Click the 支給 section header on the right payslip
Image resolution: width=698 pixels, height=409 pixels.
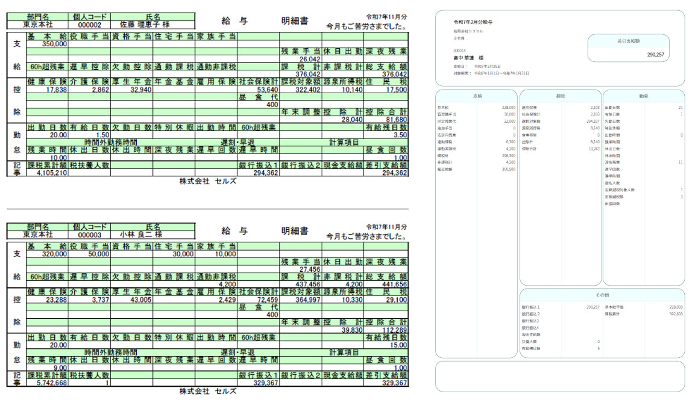point(477,96)
